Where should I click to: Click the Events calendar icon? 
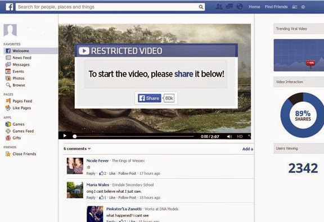8,71
